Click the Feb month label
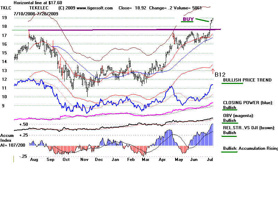The height and width of the screenshot is (209, 278). tap(131, 160)
